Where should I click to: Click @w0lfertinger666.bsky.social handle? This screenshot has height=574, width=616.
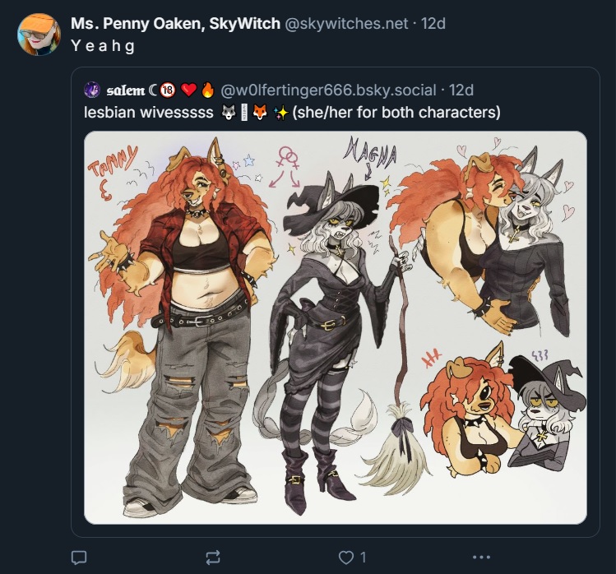(328, 90)
